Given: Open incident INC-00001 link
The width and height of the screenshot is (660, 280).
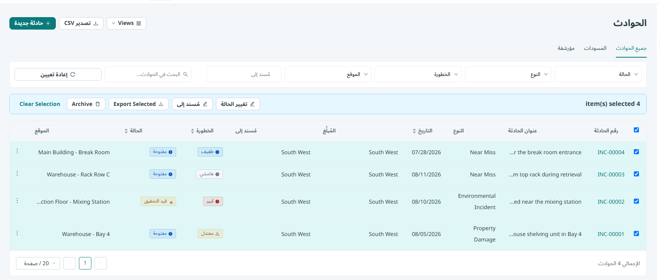Looking at the screenshot, I should [611, 234].
